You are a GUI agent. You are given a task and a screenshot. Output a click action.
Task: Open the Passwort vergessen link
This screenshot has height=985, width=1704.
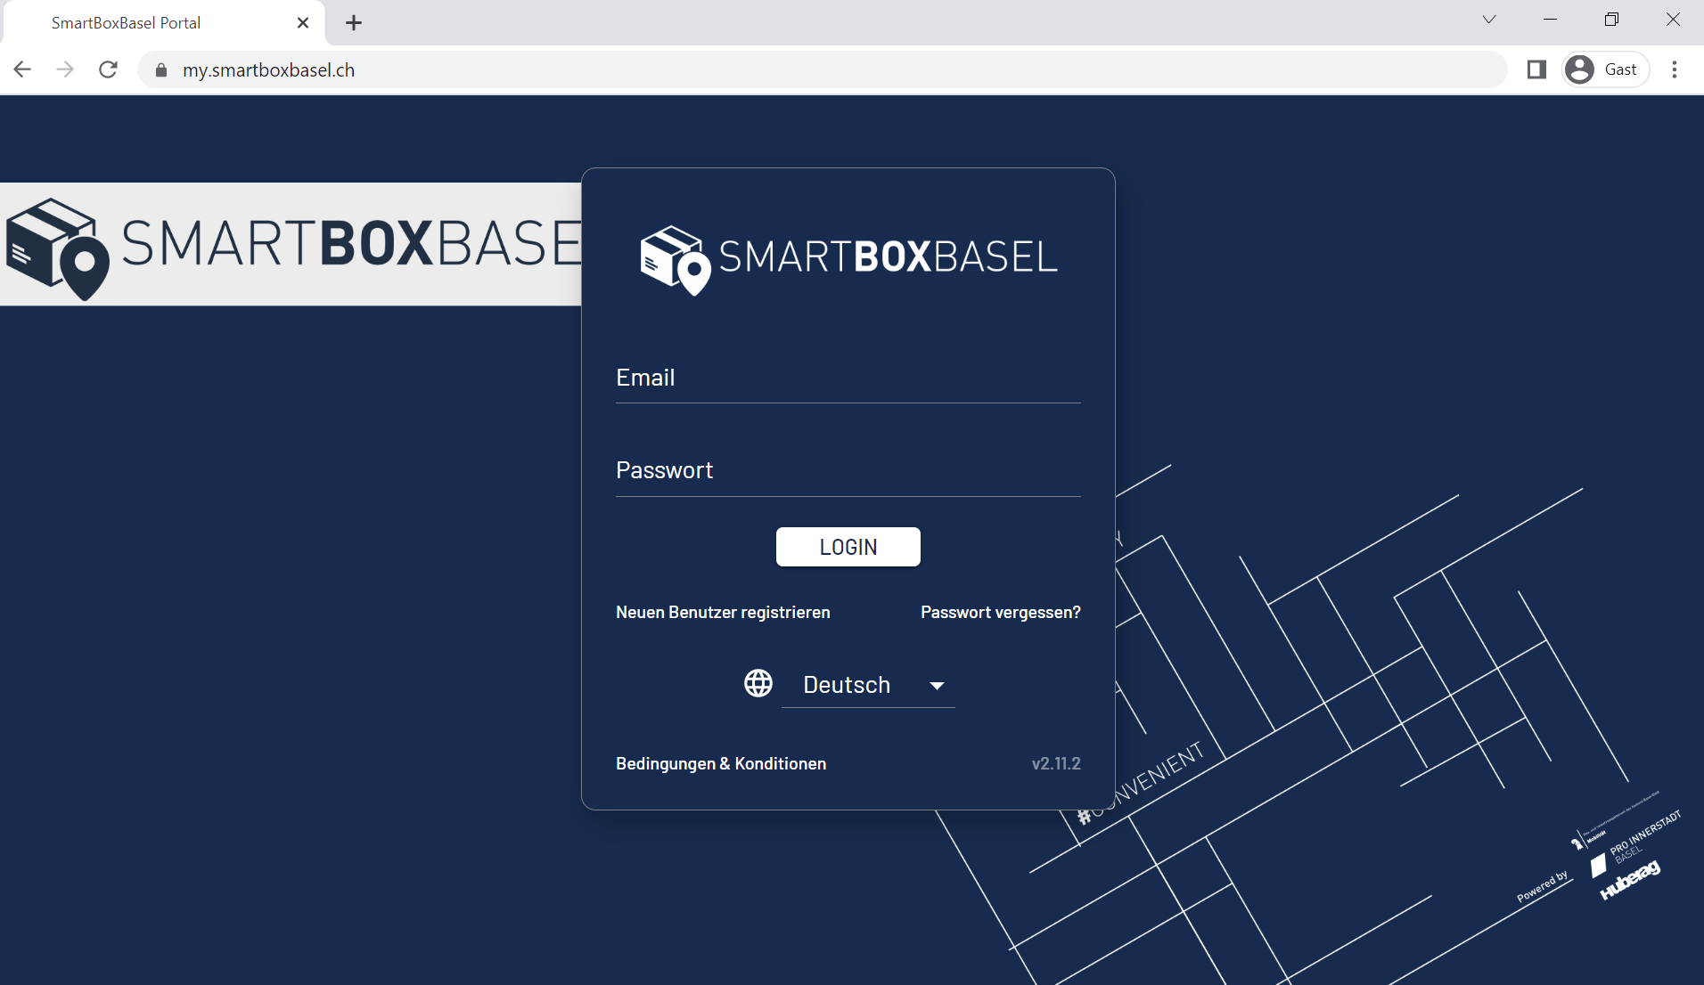pyautogui.click(x=999, y=612)
